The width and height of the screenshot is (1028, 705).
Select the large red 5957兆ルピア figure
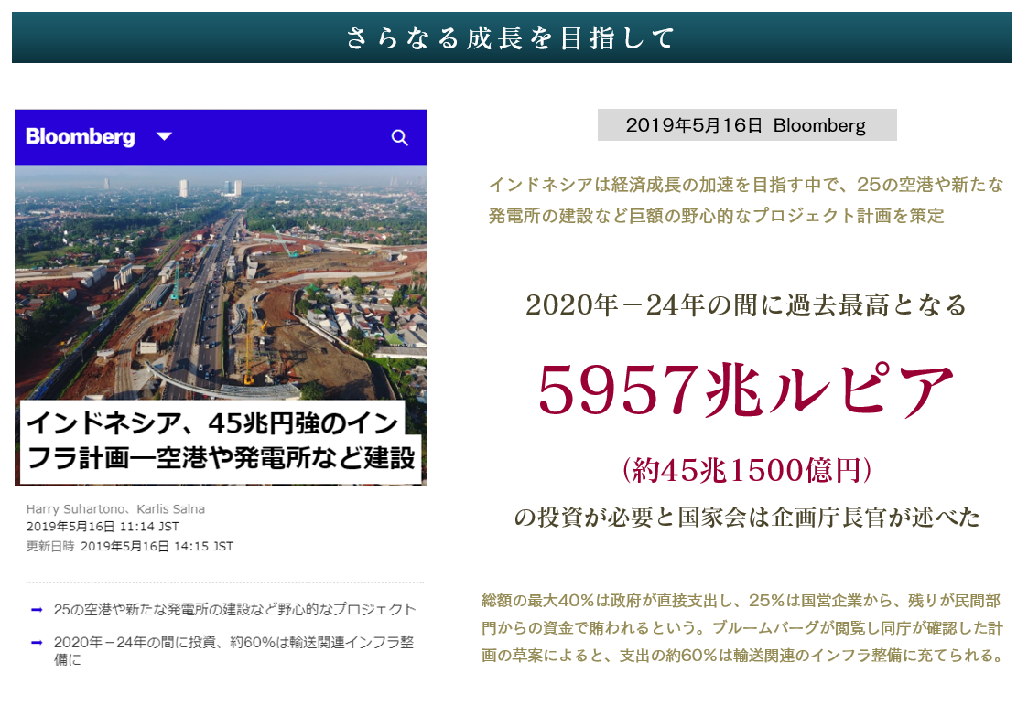746,390
